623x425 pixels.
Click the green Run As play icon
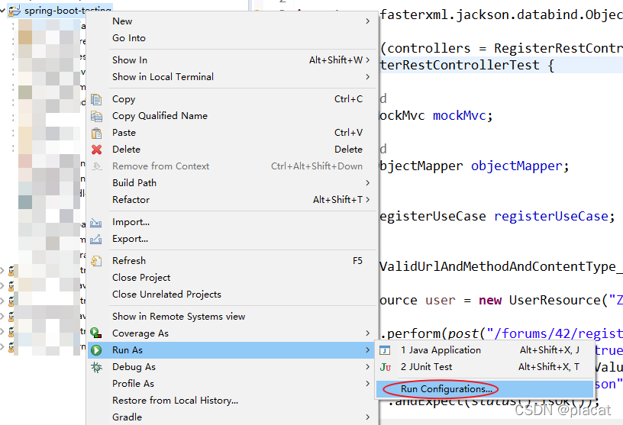pyautogui.click(x=96, y=350)
